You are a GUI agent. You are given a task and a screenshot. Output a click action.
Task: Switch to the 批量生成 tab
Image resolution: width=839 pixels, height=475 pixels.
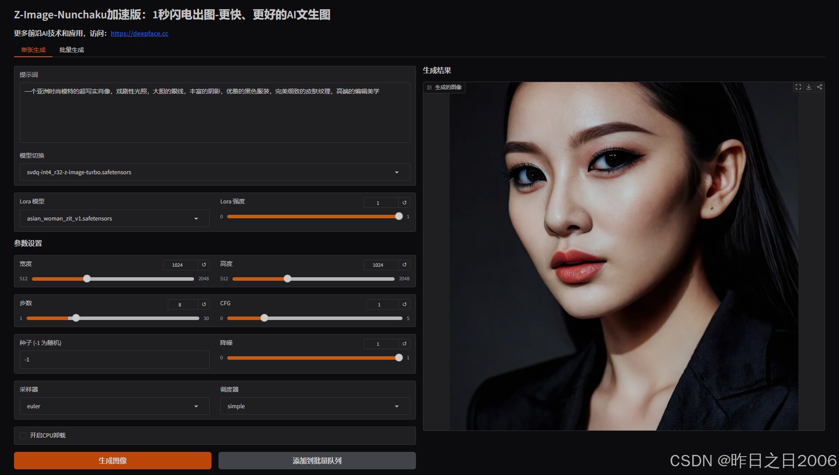coord(72,50)
